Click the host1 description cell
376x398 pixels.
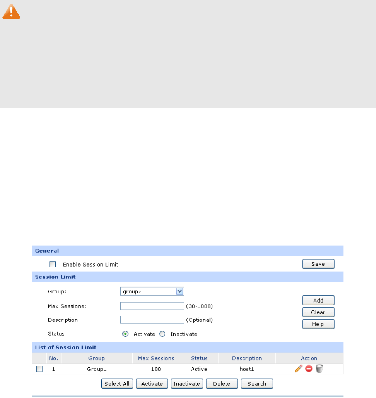tap(246, 369)
